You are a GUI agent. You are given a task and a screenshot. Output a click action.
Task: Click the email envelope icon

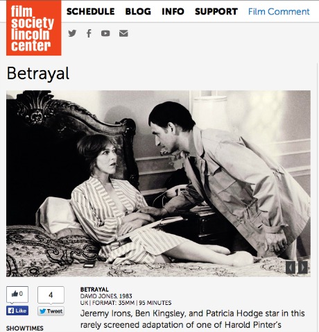click(x=123, y=33)
